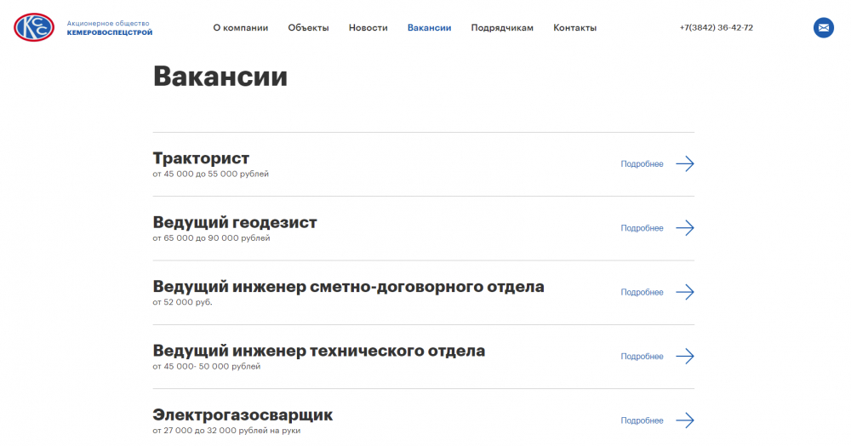Viewport: 851px width, 446px height.
Task: Open Ведущий инженер технического отдела title
Action: [x=318, y=351]
